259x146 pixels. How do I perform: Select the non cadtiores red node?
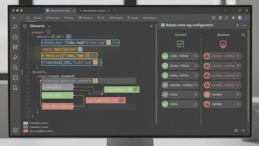(106, 100)
